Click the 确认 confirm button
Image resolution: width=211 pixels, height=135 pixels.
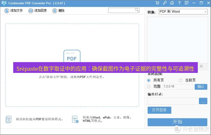(201, 87)
